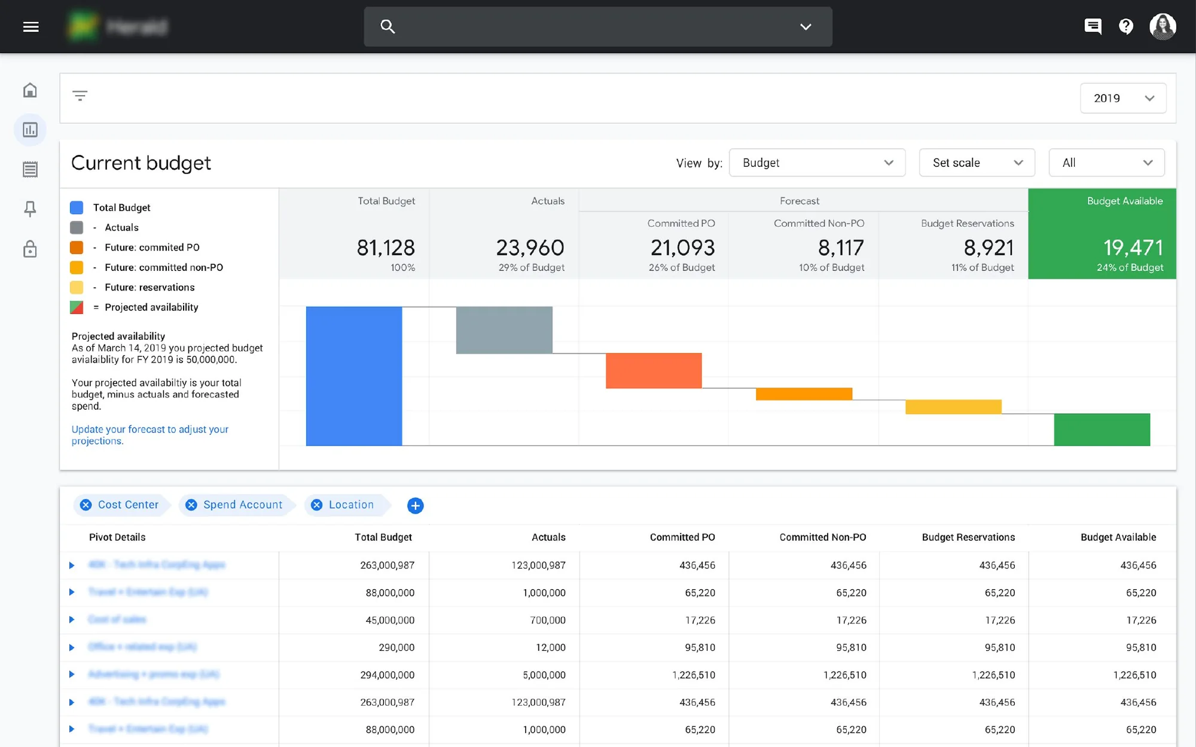Screen dimensions: 1196x747
Task: Open the user profile avatar
Action: [1163, 26]
